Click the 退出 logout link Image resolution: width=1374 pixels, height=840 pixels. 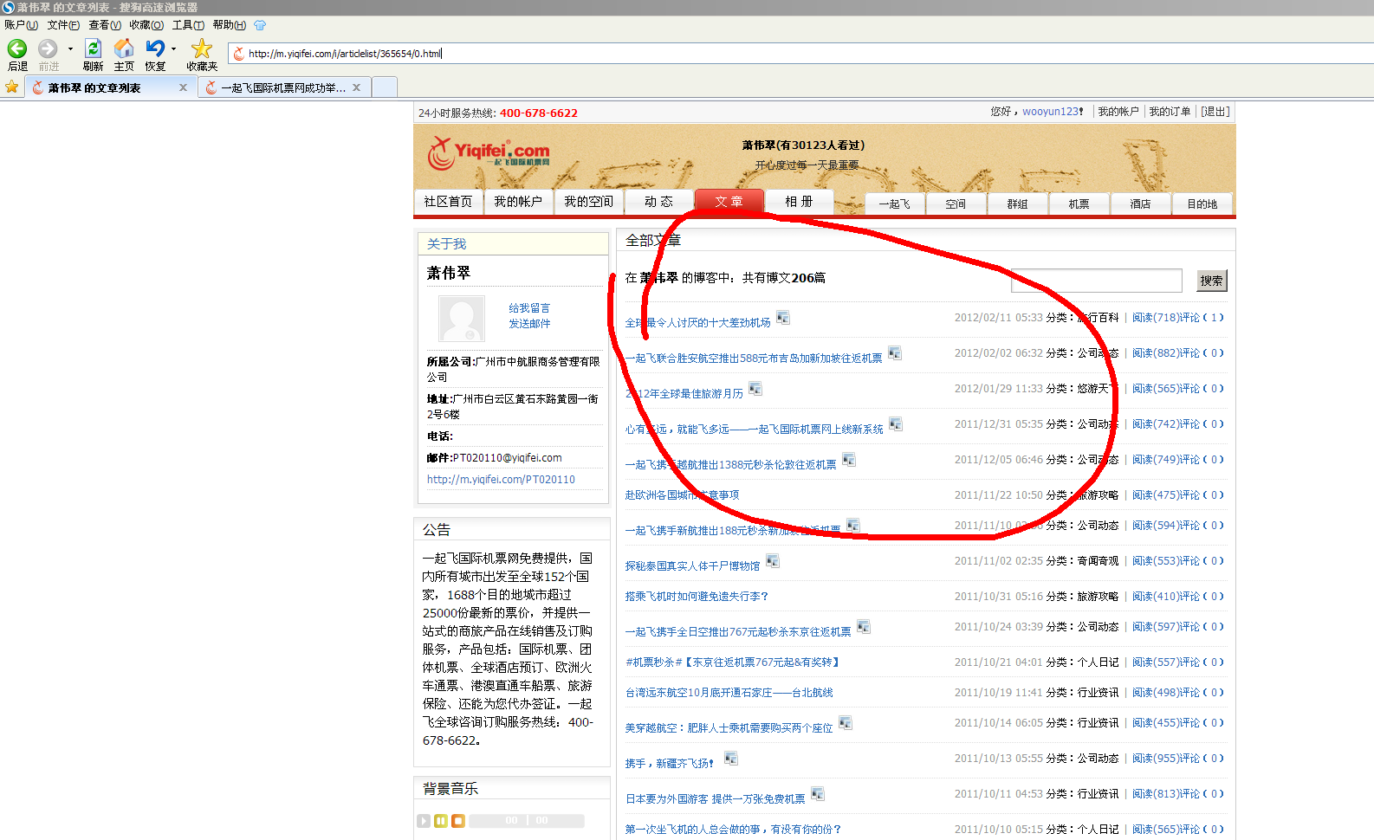pyautogui.click(x=1215, y=112)
